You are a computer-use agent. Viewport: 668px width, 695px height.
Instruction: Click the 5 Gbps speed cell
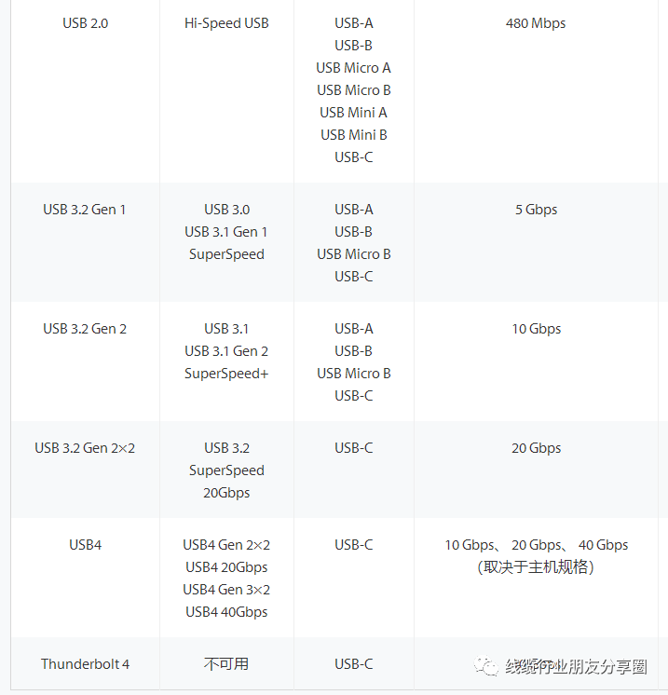(536, 209)
